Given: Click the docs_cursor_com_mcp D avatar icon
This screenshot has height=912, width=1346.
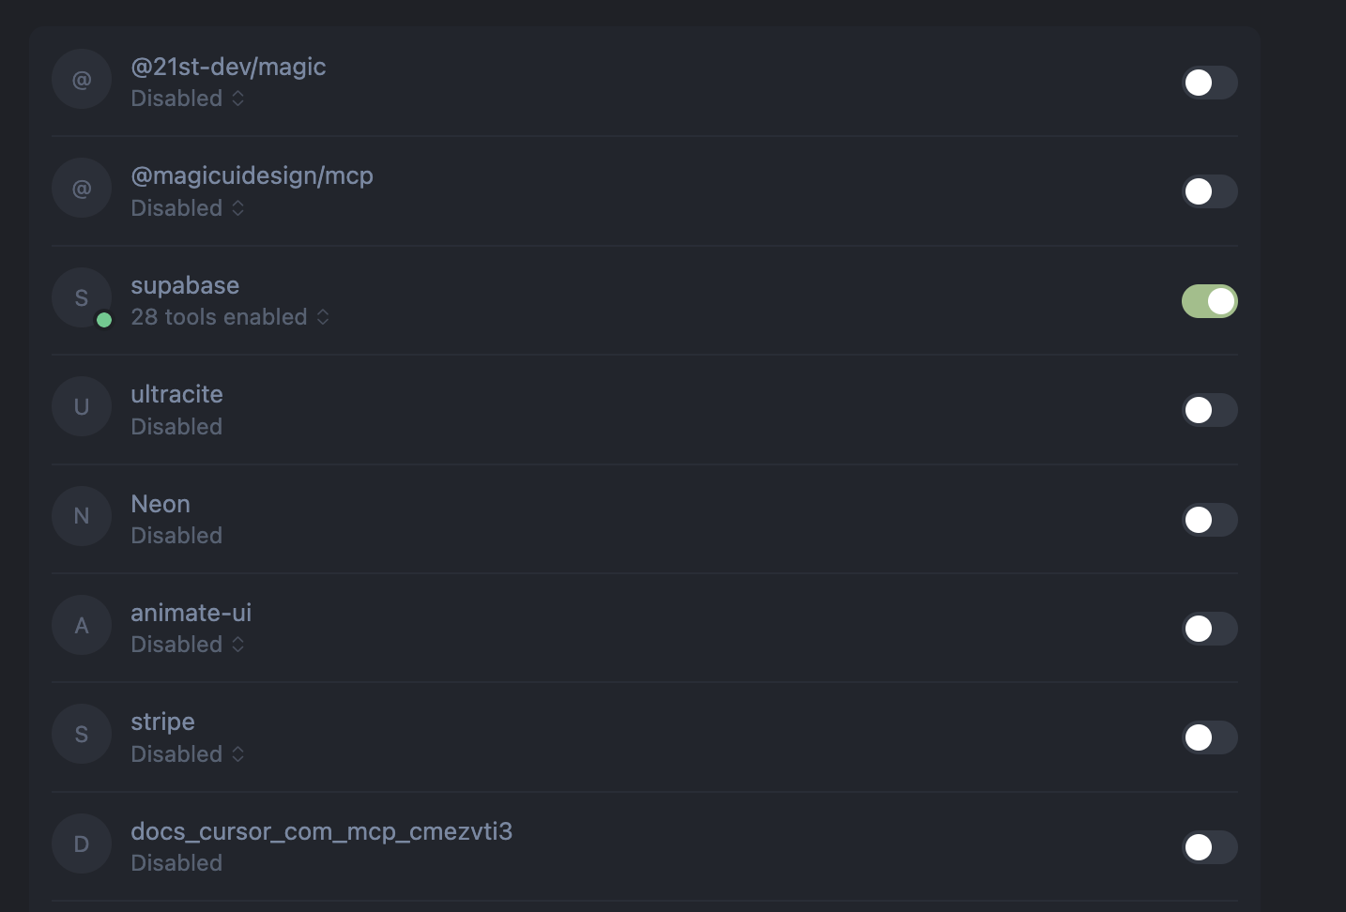Looking at the screenshot, I should (82, 844).
